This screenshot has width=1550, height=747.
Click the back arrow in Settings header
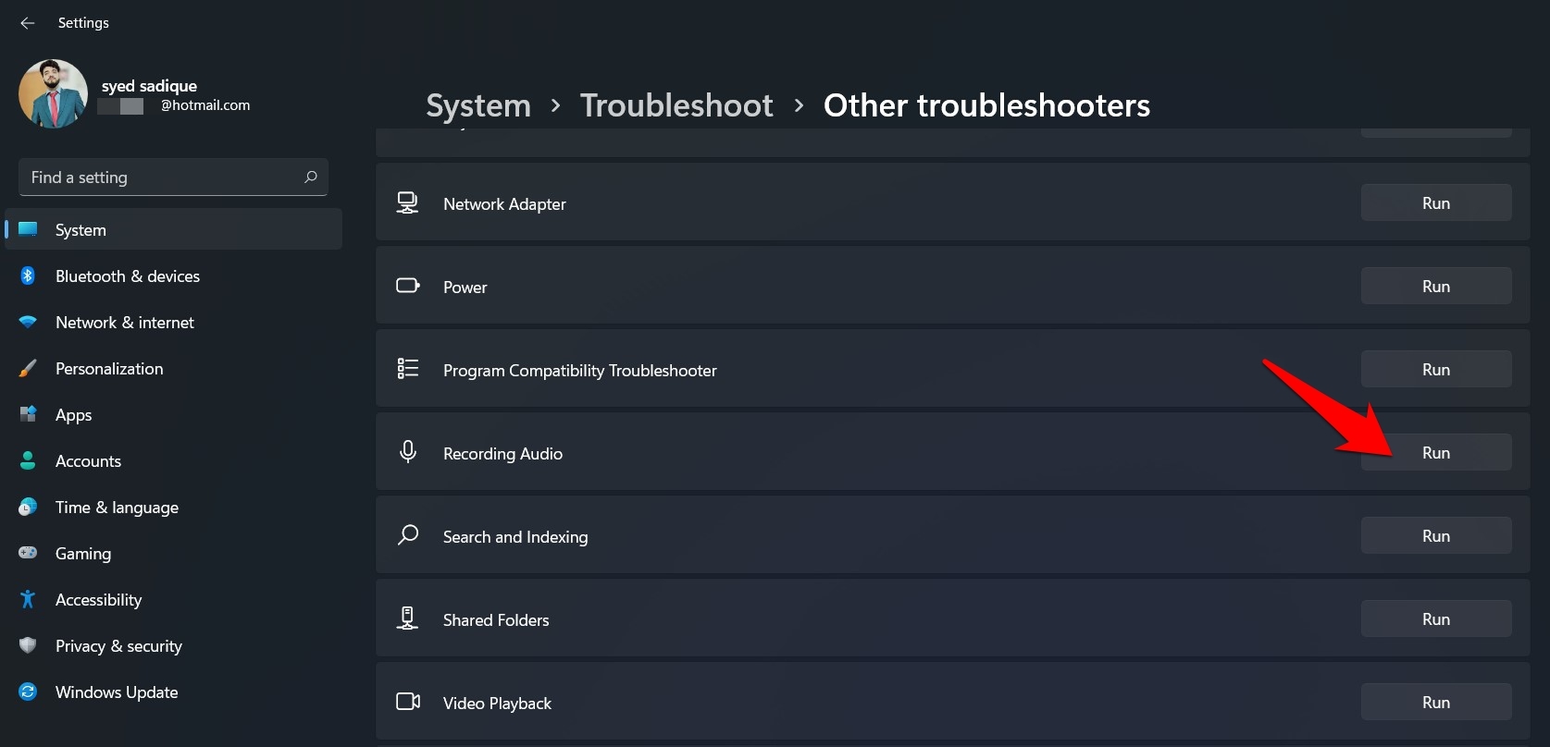coord(28,23)
